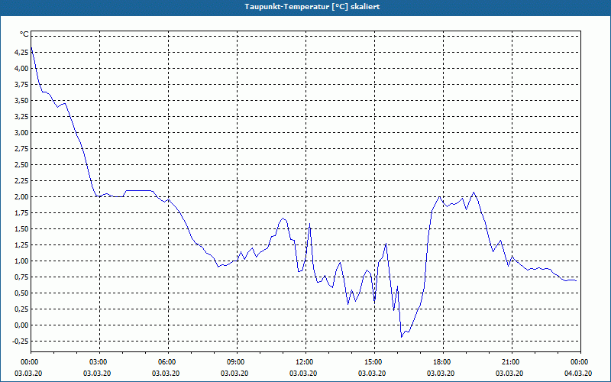Click the 06:00 time axis label
Image resolution: width=611 pixels, height=382 pixels.
pos(168,362)
